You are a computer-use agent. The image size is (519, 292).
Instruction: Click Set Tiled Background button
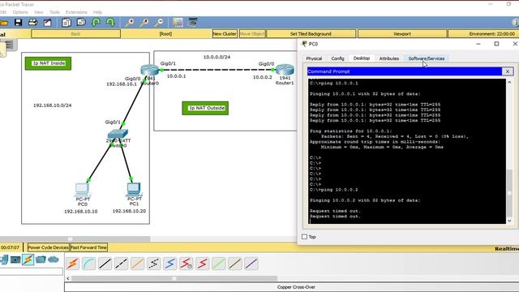(311, 34)
